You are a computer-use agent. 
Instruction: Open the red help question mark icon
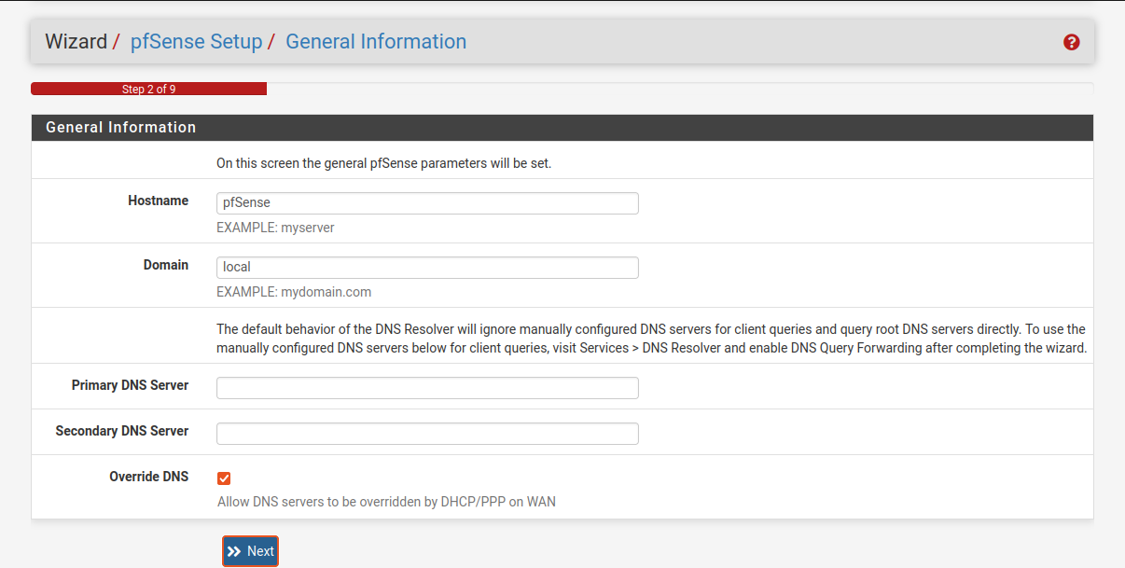click(1071, 42)
